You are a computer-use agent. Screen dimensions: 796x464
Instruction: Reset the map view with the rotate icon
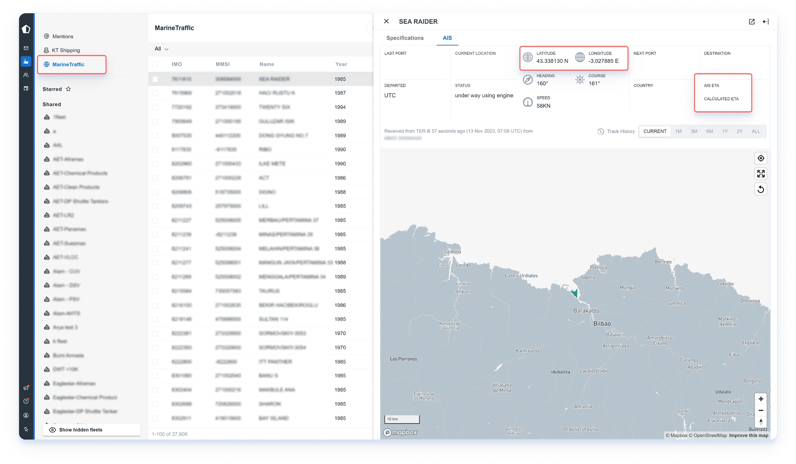tap(761, 189)
